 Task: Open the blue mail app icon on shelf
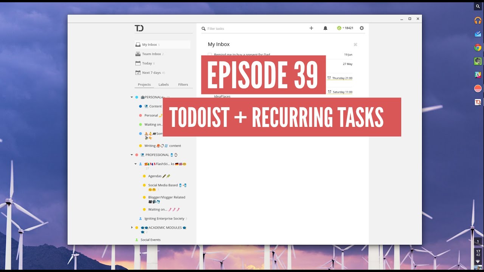pyautogui.click(x=478, y=34)
